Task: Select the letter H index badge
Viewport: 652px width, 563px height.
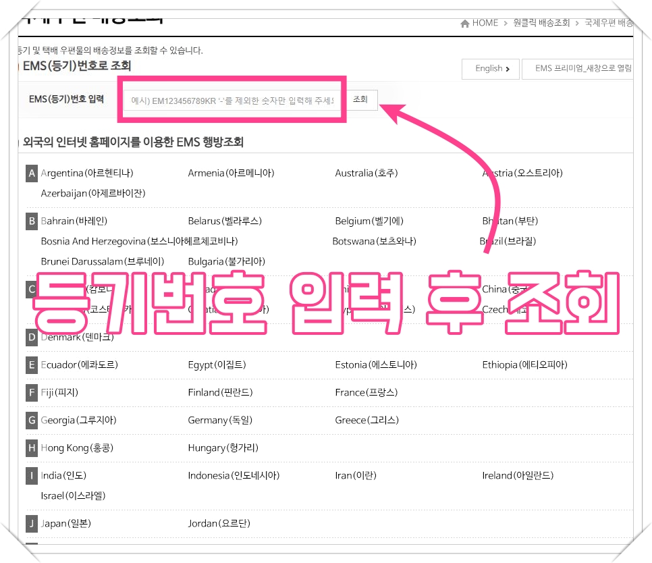Action: pos(32,448)
